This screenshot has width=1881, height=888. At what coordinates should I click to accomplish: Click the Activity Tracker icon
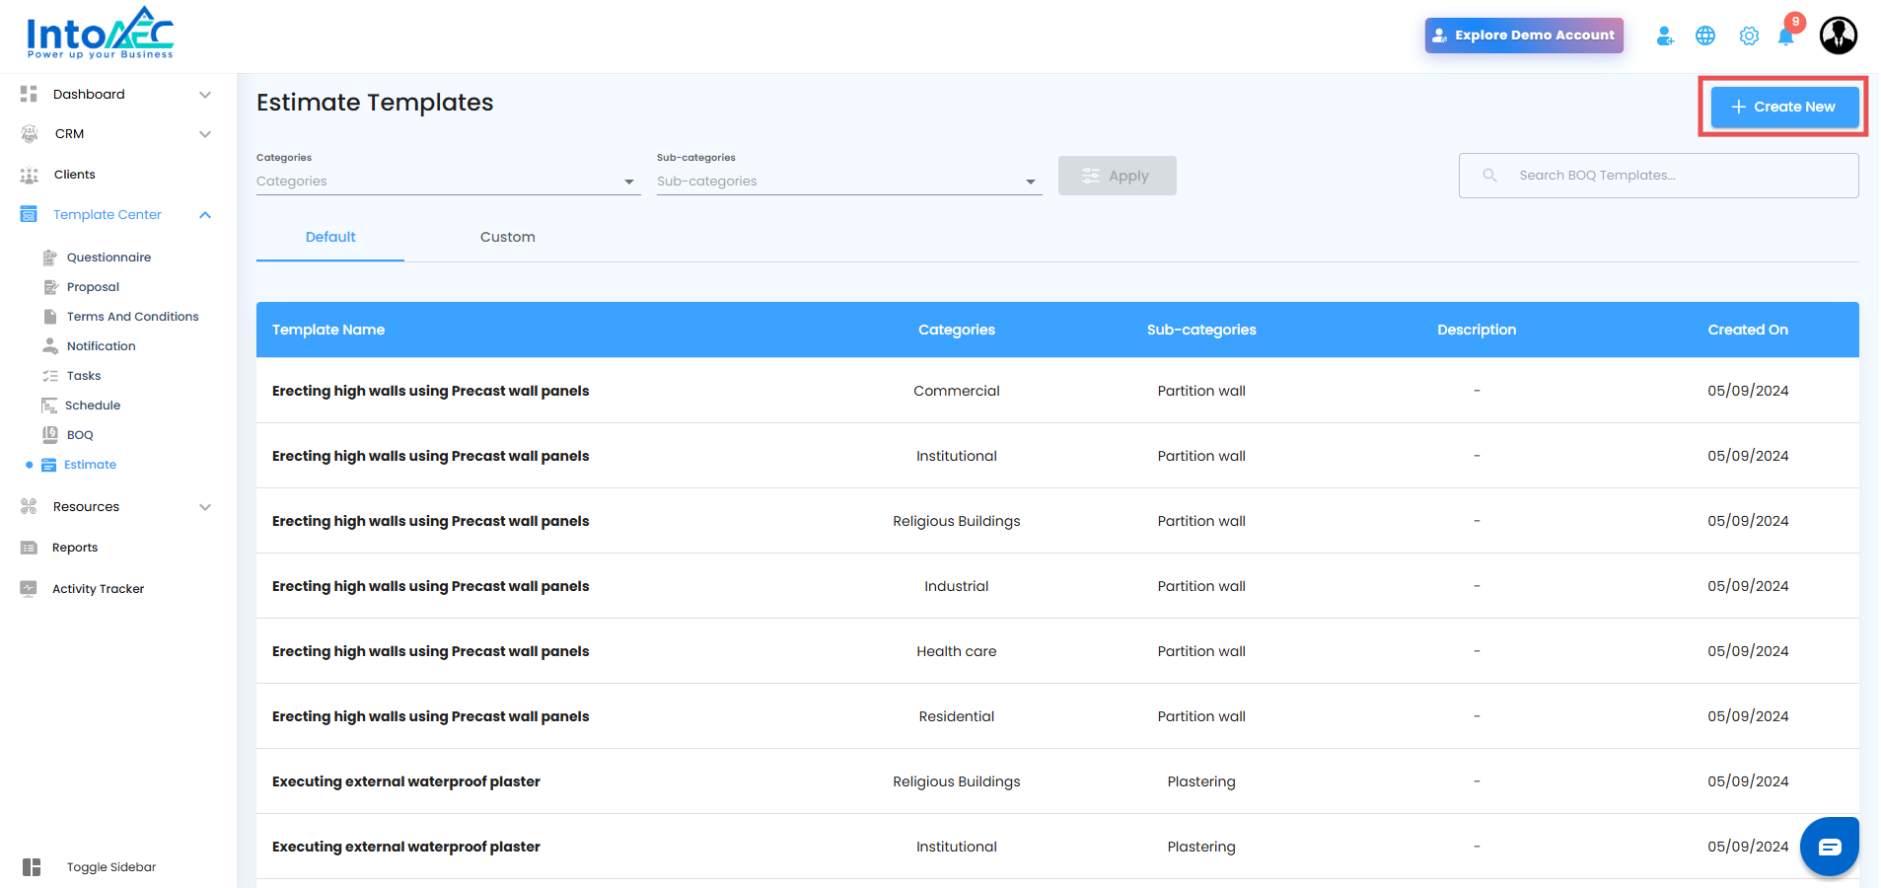point(29,588)
